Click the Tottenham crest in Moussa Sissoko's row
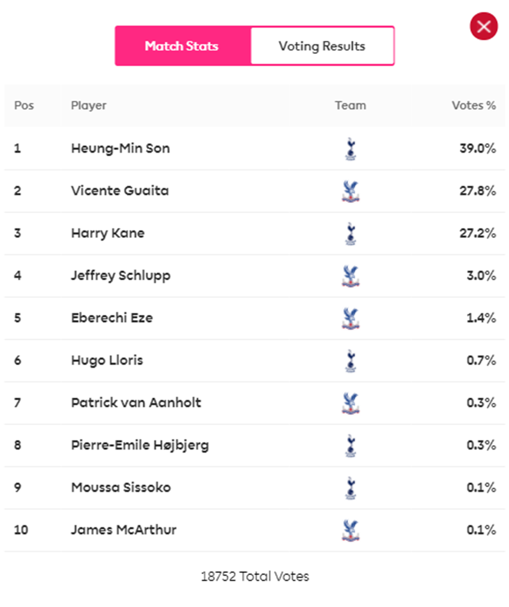This screenshot has height=607, width=509. coord(351,488)
